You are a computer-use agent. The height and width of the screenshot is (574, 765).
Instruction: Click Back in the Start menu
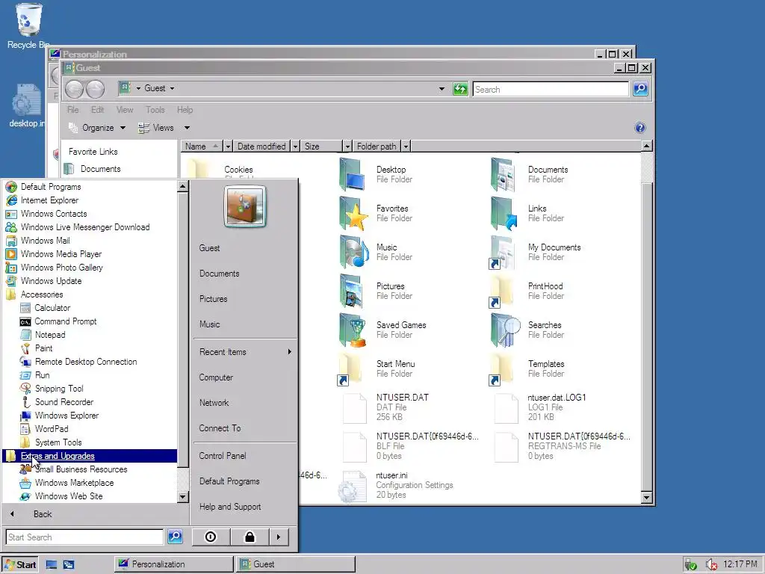(x=43, y=514)
